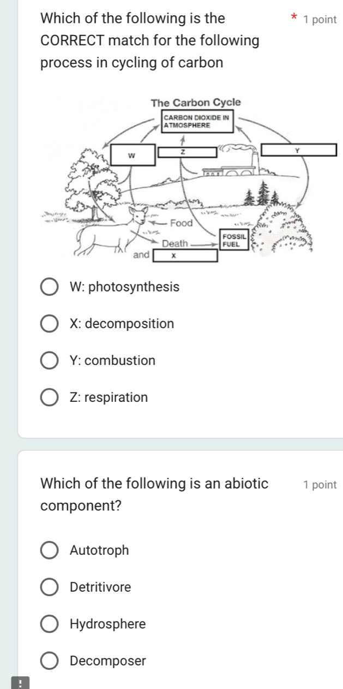
Task: Click the "1 point" label on first question
Action: [320, 20]
